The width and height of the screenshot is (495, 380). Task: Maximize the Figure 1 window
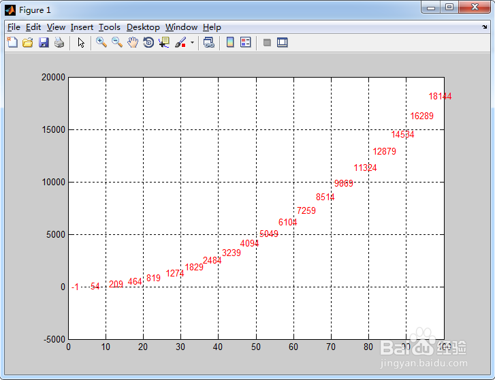click(449, 7)
